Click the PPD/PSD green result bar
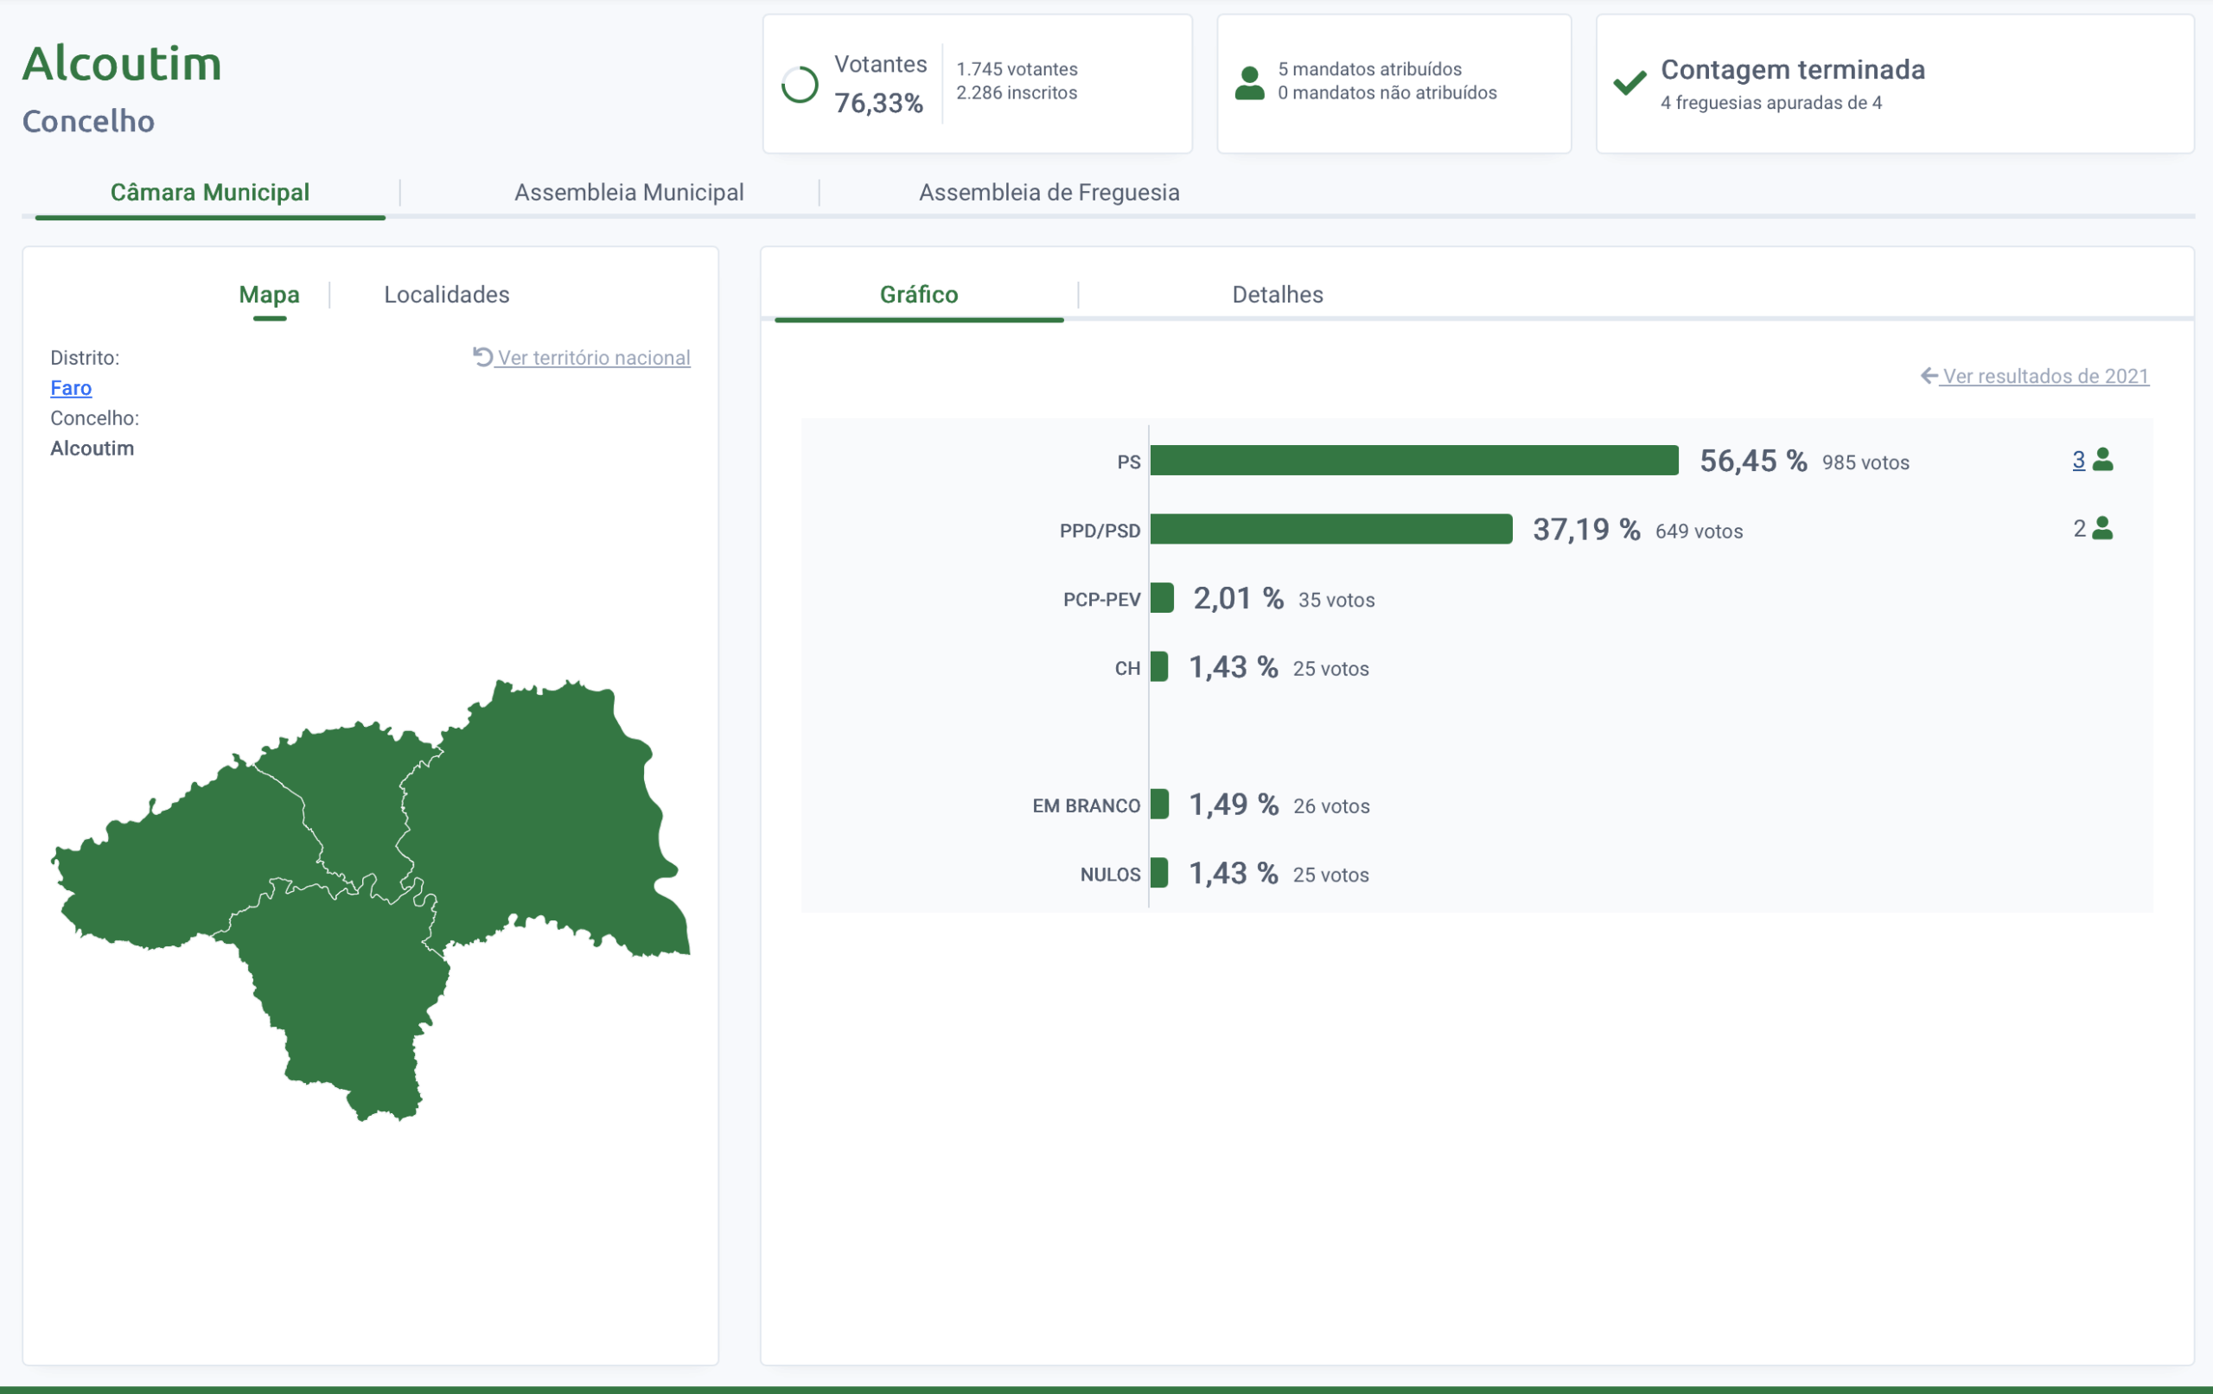Viewport: 2213px width, 1394px height. pos(1330,529)
